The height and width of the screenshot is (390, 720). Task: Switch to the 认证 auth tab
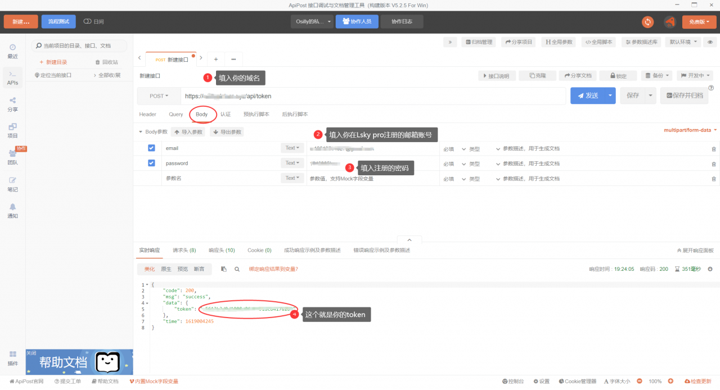(226, 114)
